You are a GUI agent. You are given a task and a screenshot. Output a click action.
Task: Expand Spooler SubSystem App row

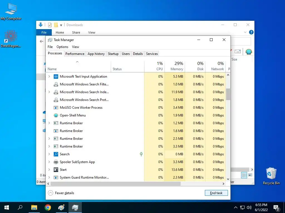pyautogui.click(x=49, y=162)
